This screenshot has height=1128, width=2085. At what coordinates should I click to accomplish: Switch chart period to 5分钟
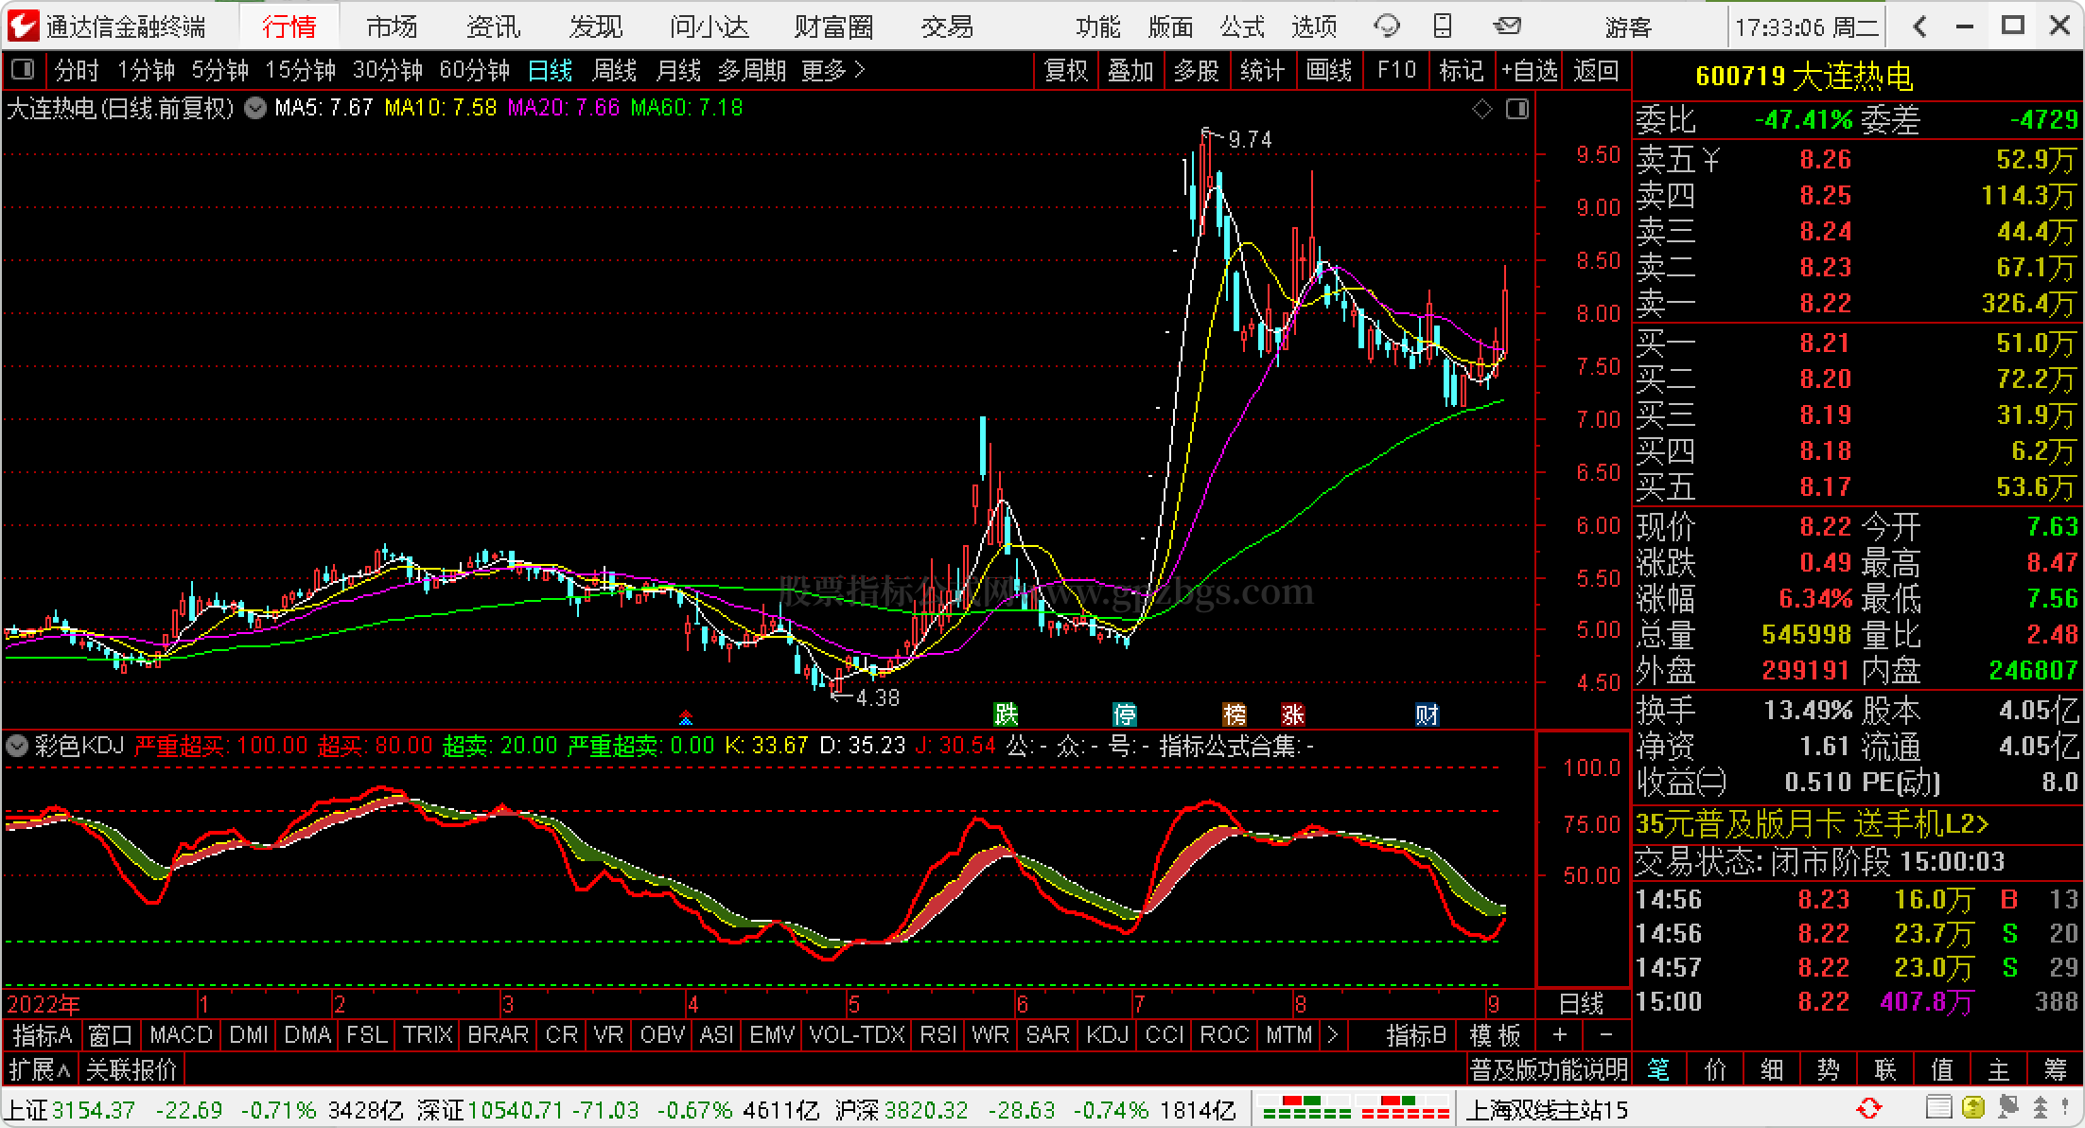pos(220,71)
